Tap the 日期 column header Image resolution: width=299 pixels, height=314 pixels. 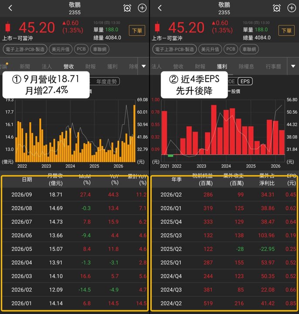[27, 179]
